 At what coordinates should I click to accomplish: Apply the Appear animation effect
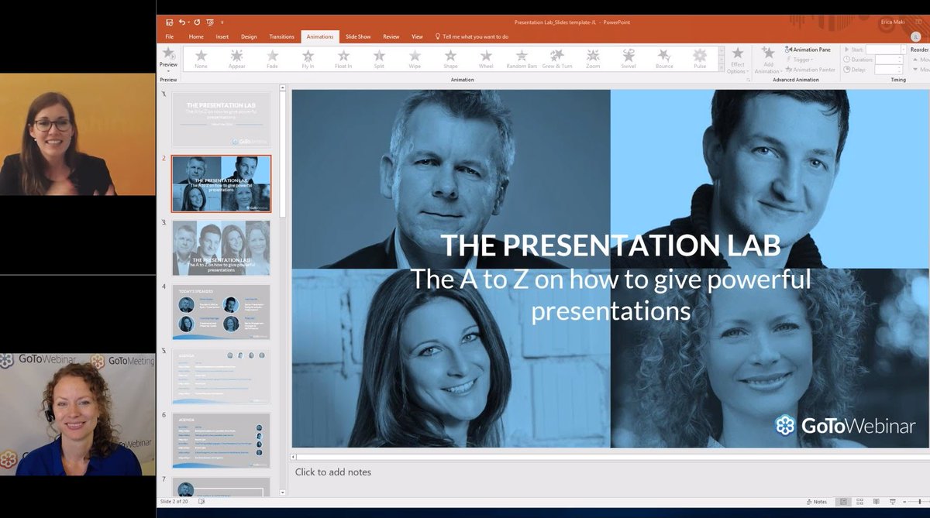(236, 59)
